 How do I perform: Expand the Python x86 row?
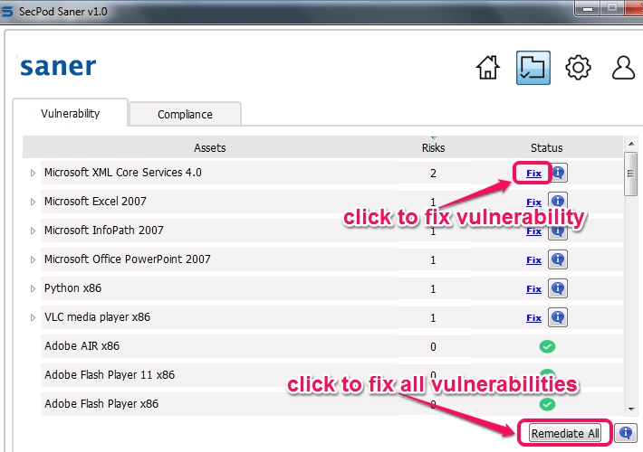point(33,288)
